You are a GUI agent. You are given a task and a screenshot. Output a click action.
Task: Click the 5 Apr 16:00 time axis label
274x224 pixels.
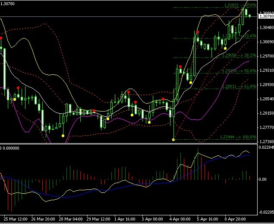coord(208,219)
